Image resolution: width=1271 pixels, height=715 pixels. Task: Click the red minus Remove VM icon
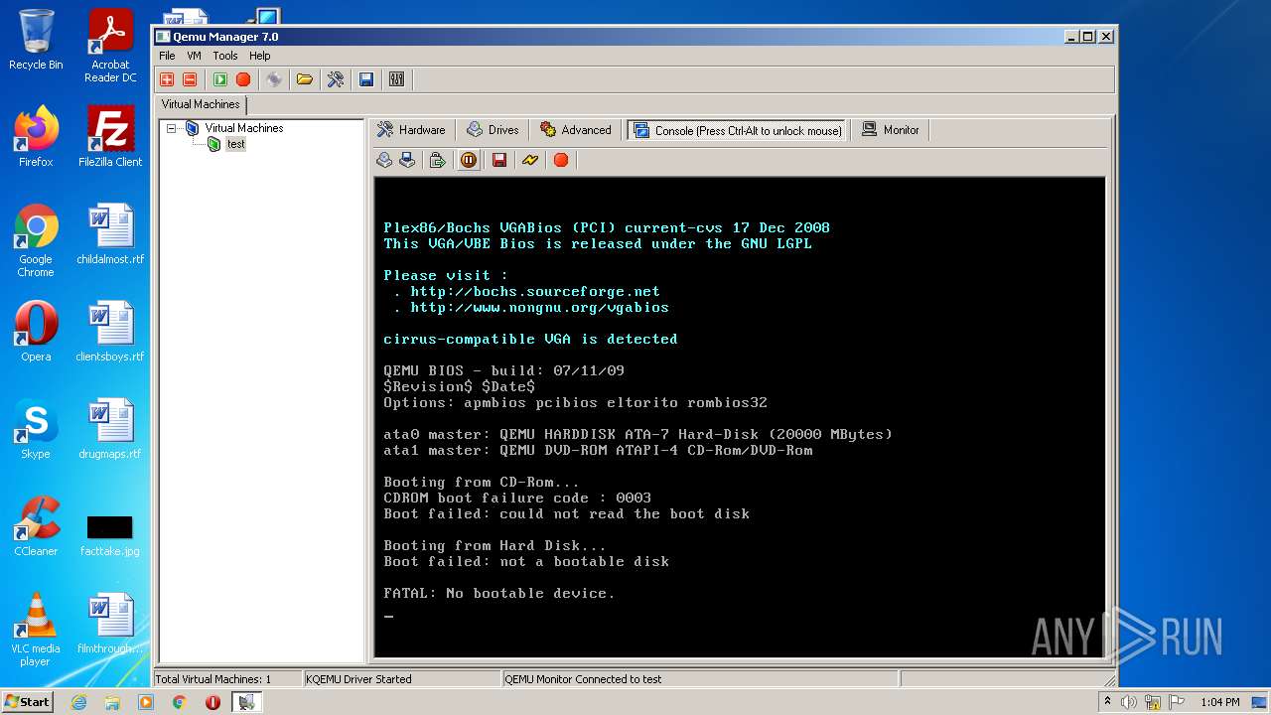(x=190, y=79)
